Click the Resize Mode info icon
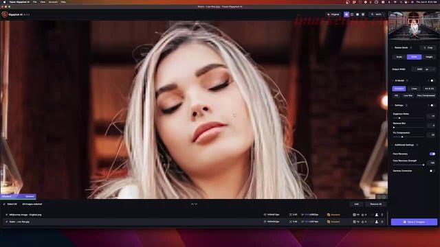Viewport: 440px width, 247px height. pos(411,47)
